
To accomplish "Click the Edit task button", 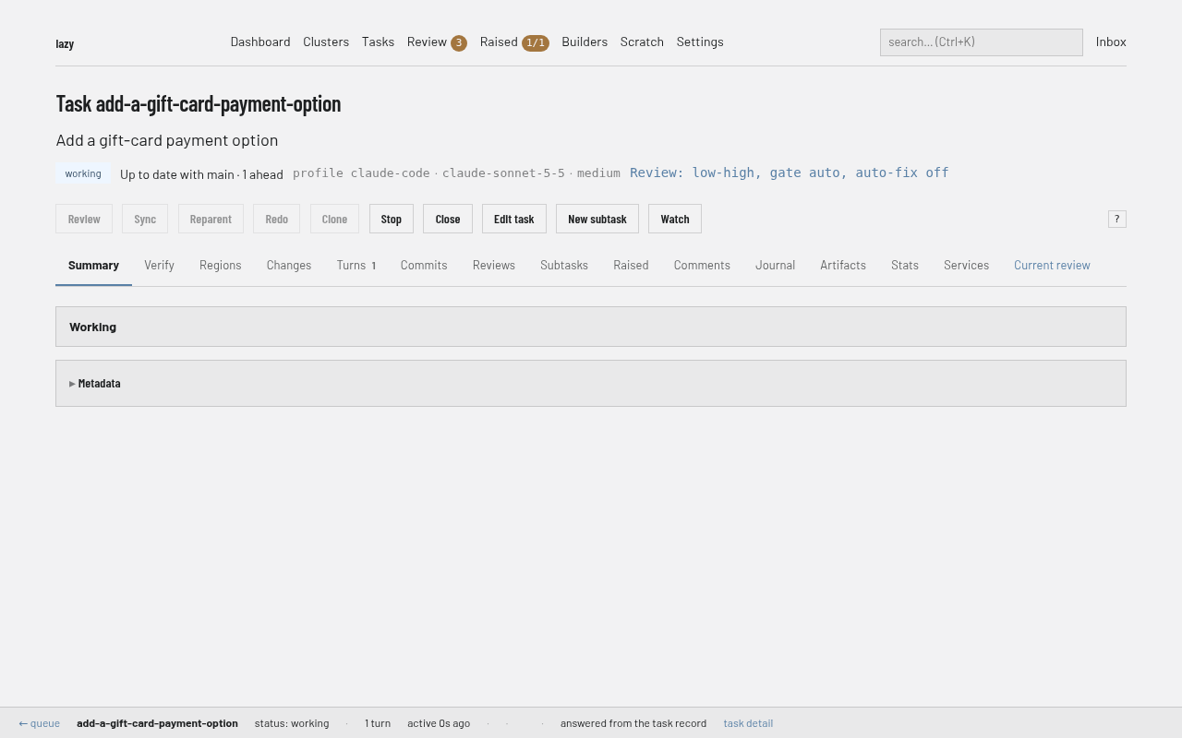I will (514, 219).
